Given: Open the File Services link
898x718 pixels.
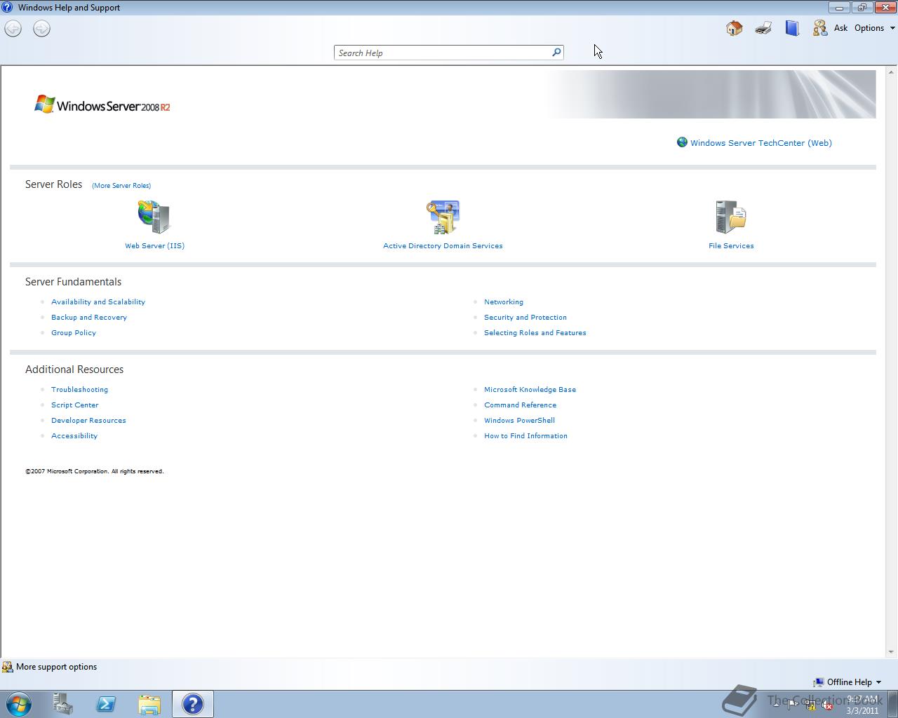Looking at the screenshot, I should (731, 246).
